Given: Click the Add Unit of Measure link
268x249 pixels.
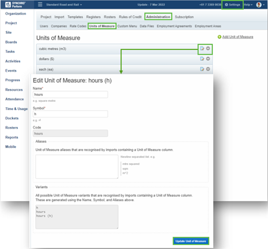Looking at the screenshot, I should (237, 37).
